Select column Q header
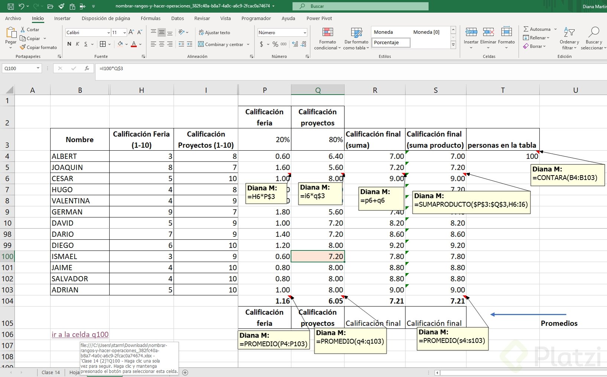 [x=318, y=90]
